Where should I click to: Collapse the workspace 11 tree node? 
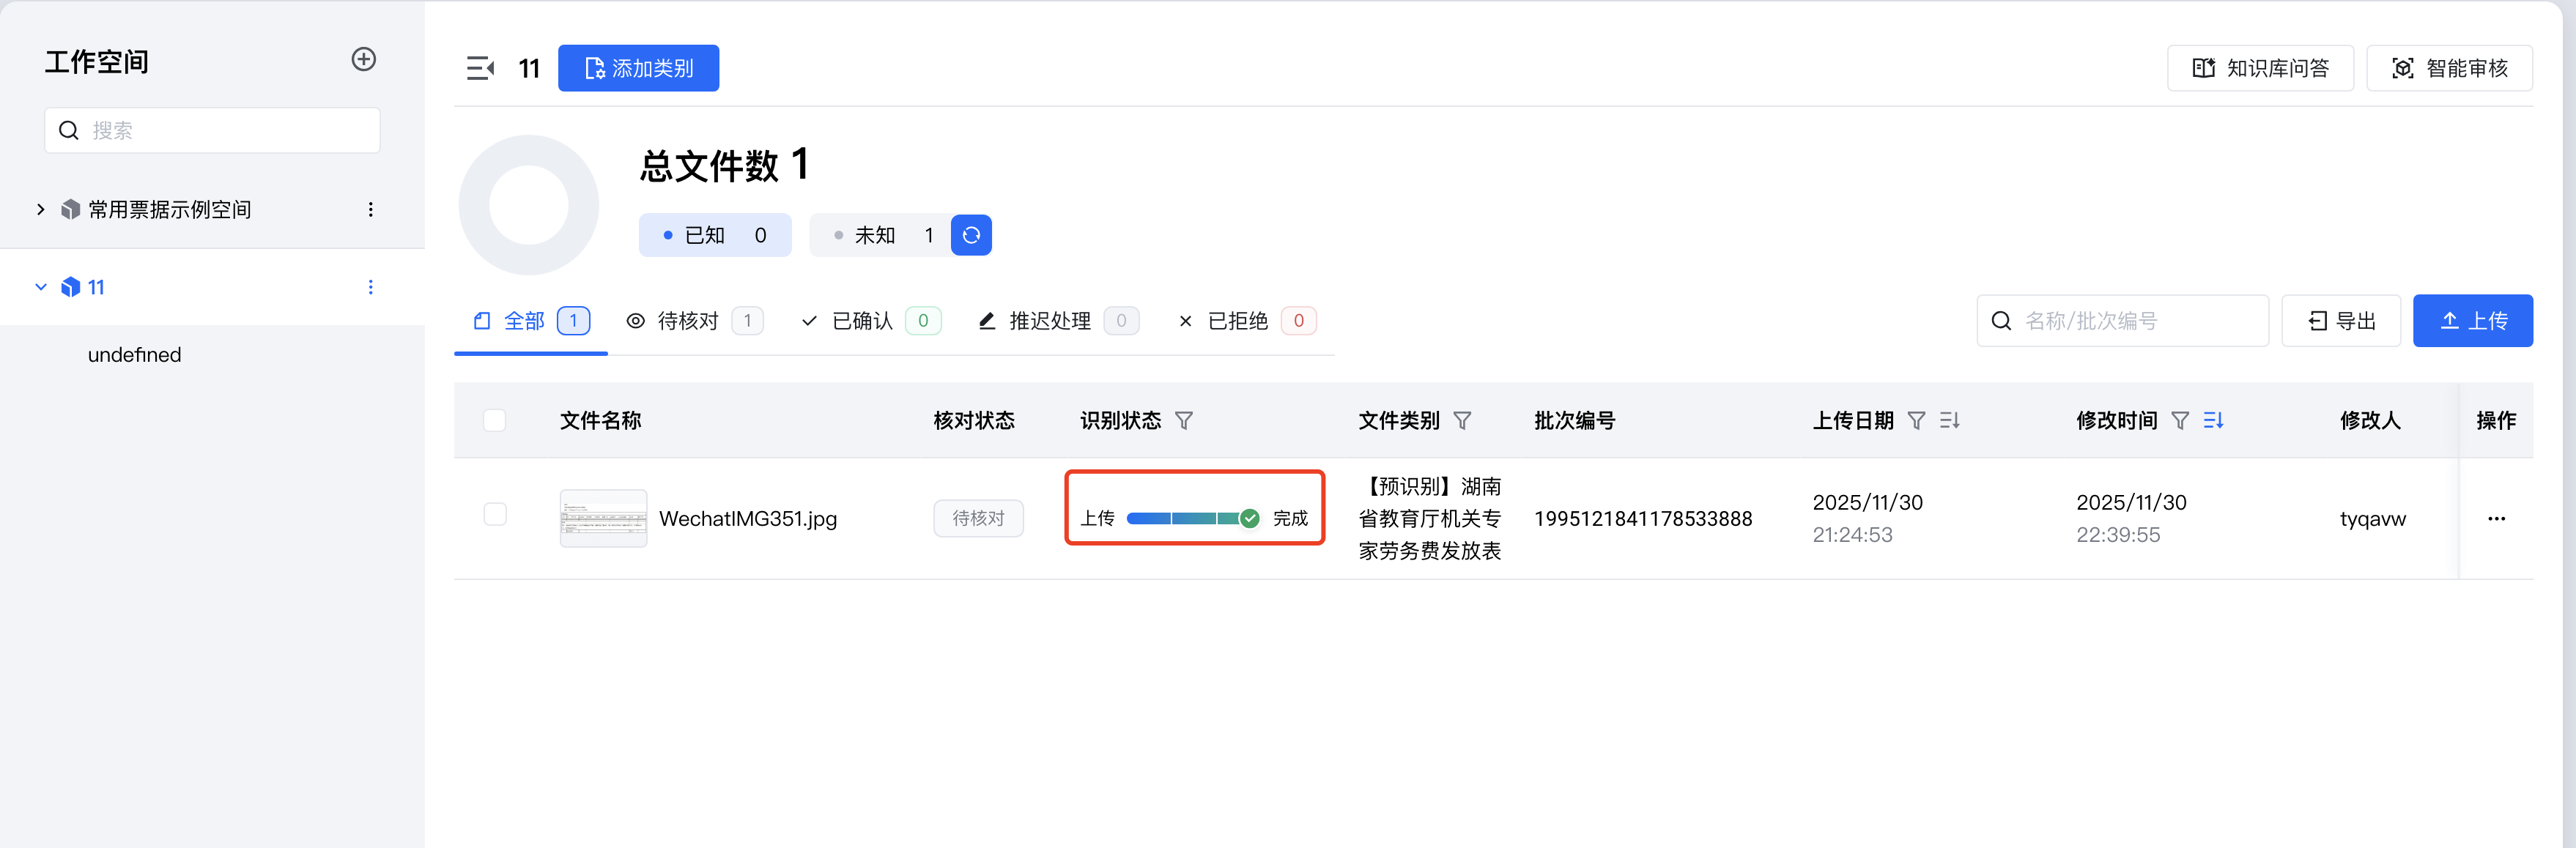pos(41,287)
